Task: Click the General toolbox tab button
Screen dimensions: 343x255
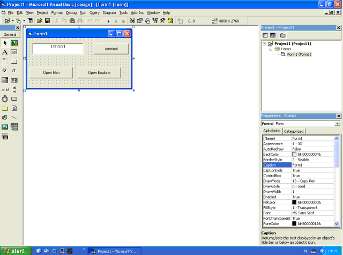Action: [x=10, y=35]
